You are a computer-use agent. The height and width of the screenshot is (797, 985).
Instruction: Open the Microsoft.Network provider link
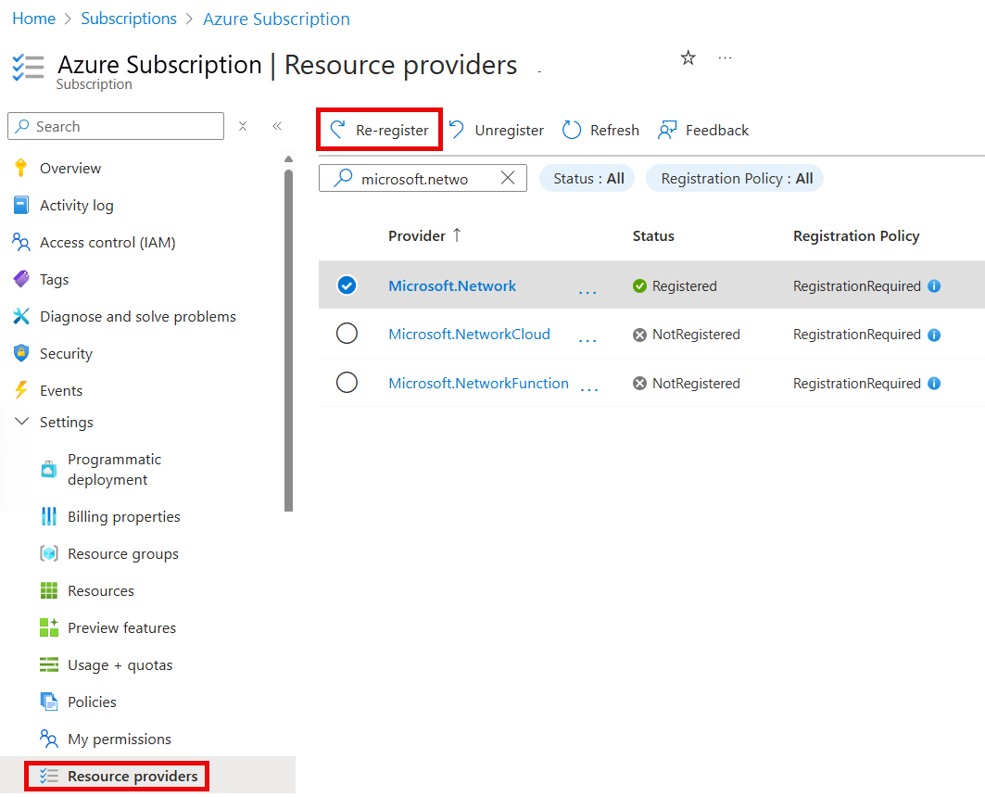click(452, 285)
